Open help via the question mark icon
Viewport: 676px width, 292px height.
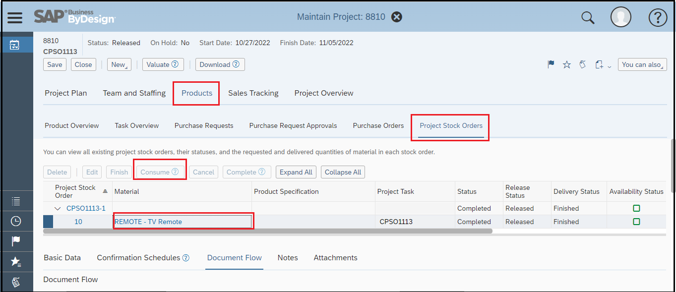click(658, 18)
